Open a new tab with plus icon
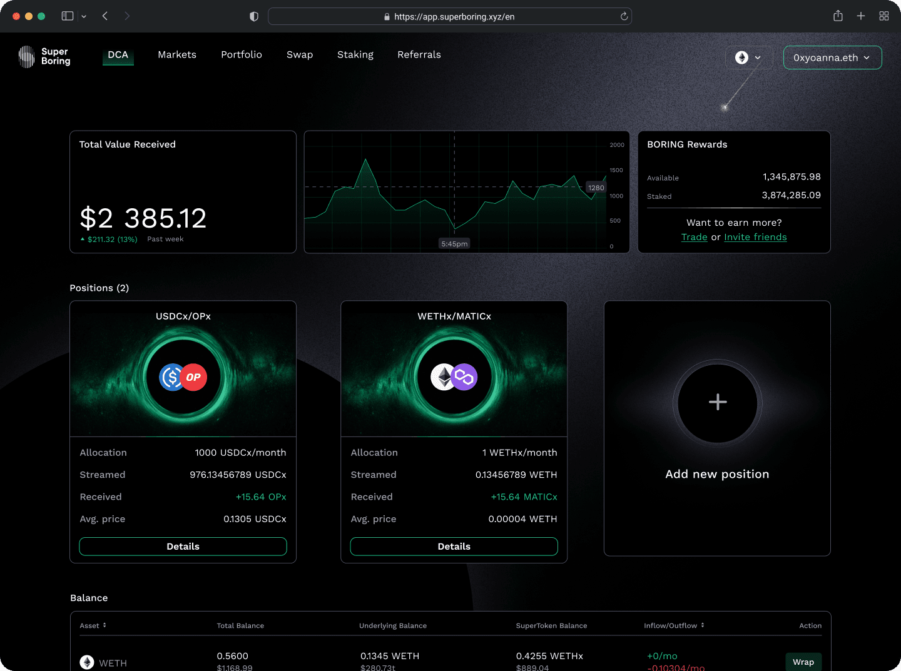The height and width of the screenshot is (671, 901). coord(861,16)
